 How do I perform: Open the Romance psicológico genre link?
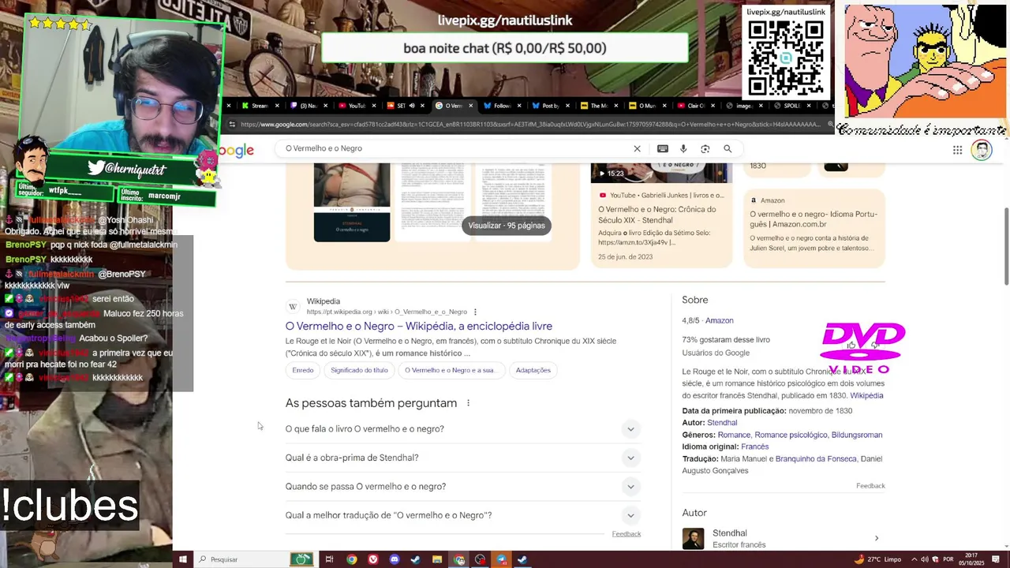[791, 435]
